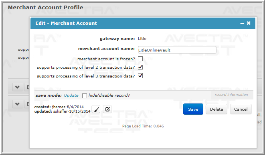Expand the lower chevron dropdown behind dialog
The image size is (265, 155).
18,104
